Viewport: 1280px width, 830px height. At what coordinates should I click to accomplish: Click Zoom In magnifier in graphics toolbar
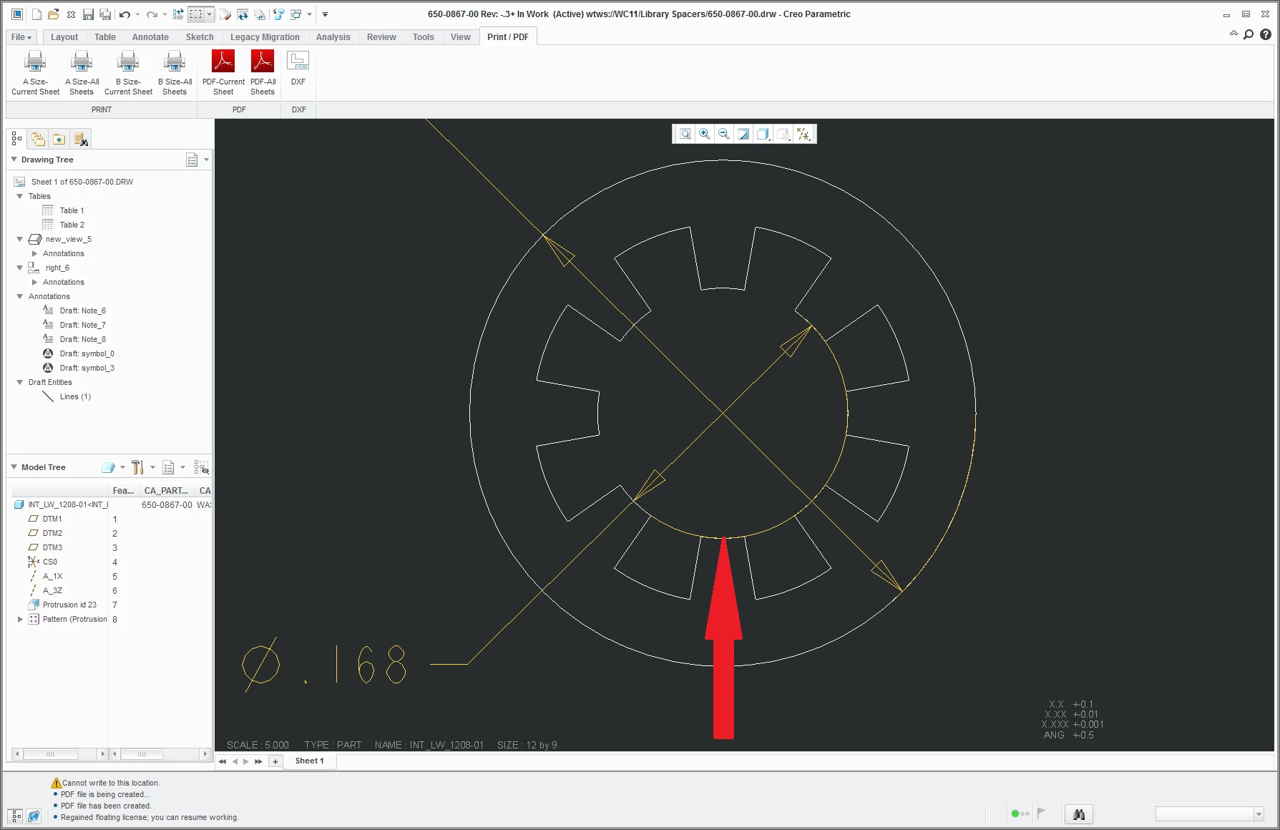pos(705,134)
